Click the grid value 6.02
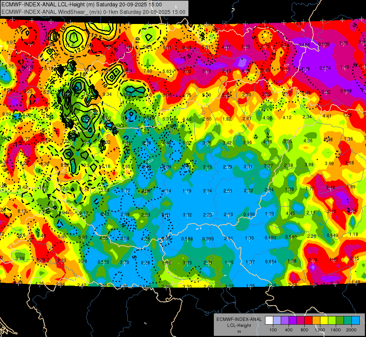The image size is (366, 337). click(187, 143)
